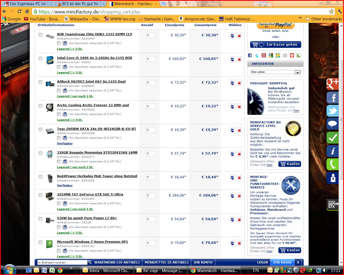This screenshot has height=275, width=344.
Task: Open Chrome's home page icon
Action: click(27, 12)
